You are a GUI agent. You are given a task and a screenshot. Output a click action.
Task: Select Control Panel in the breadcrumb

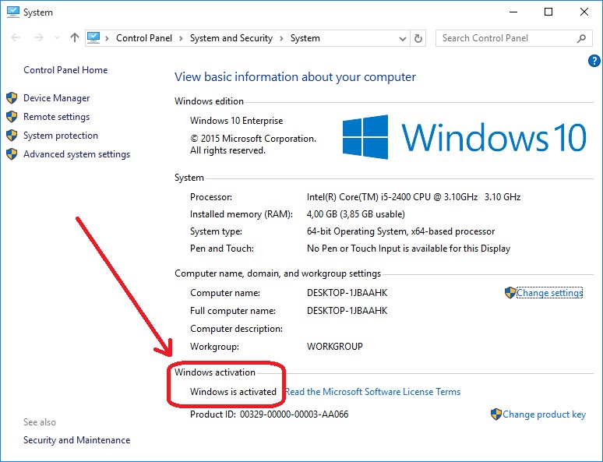click(x=144, y=38)
